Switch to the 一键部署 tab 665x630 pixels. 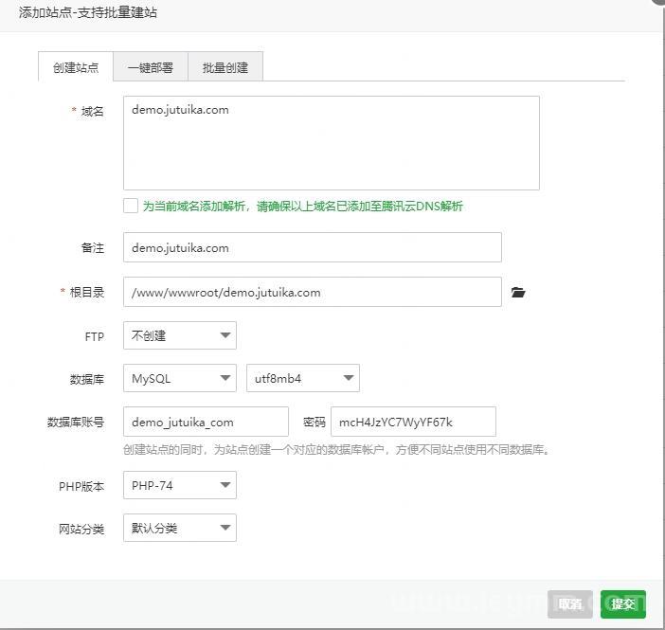[x=151, y=67]
